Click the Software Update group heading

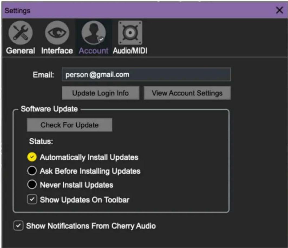click(x=50, y=109)
